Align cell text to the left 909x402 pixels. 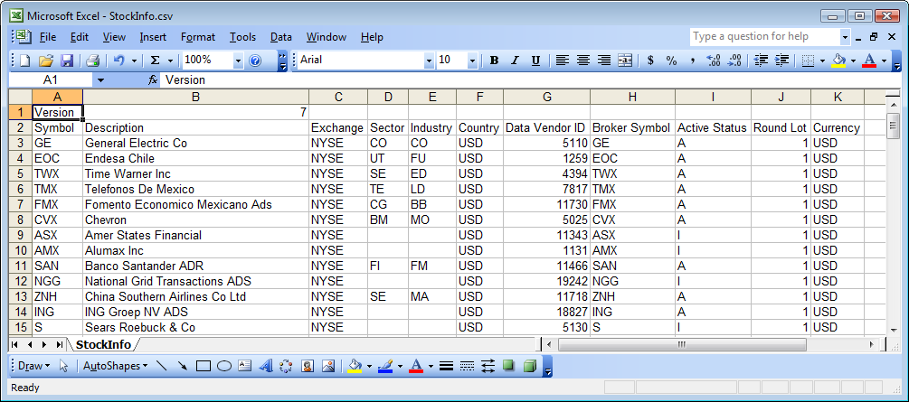tap(562, 61)
